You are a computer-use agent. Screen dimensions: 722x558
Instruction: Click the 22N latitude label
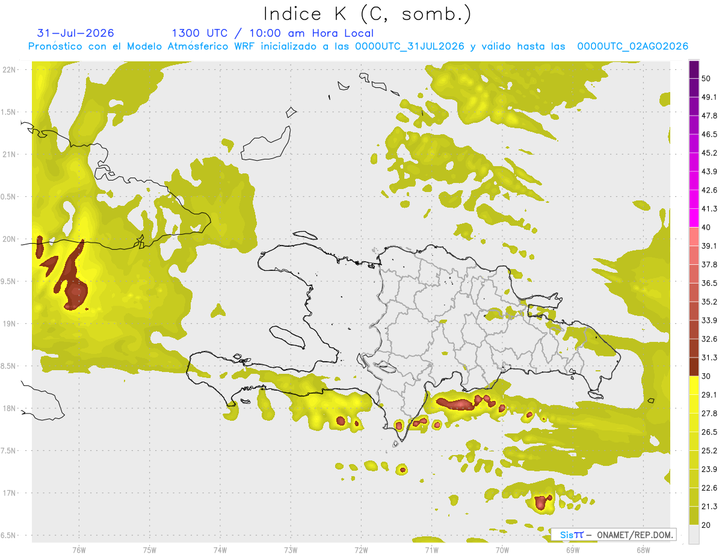pyautogui.click(x=10, y=70)
